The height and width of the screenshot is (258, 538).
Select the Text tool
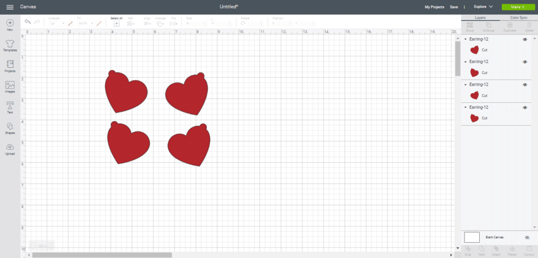[9, 107]
